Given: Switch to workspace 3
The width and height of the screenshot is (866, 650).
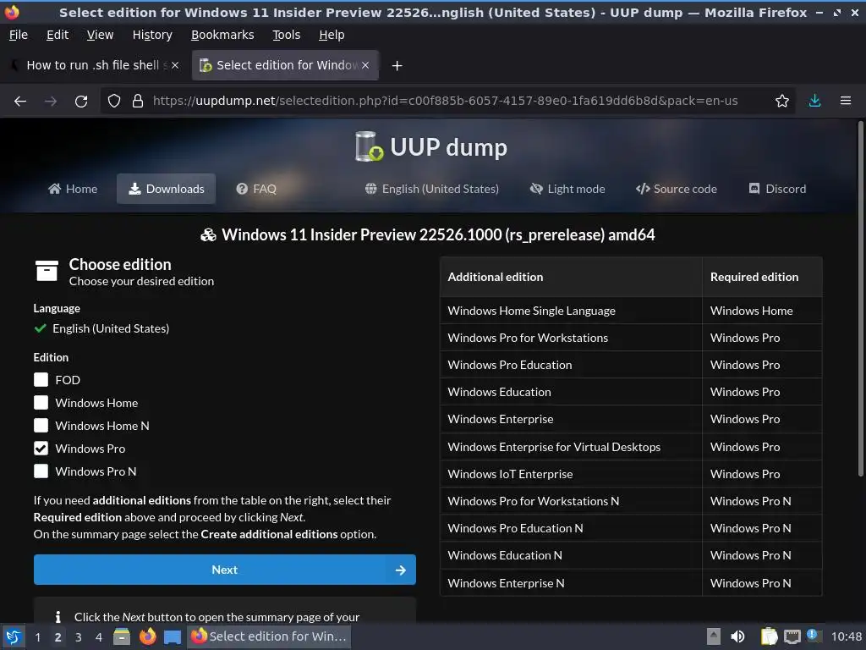Looking at the screenshot, I should (79, 637).
